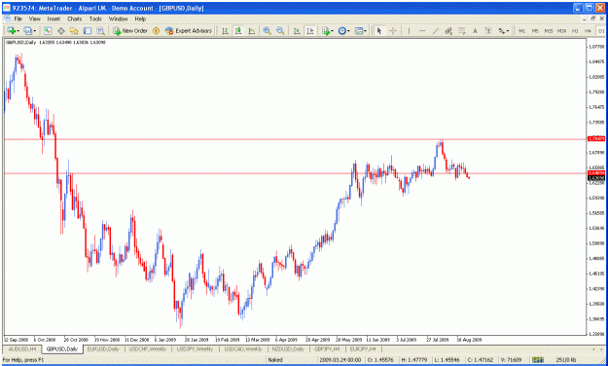Select the Vertical Line drawing tool
Viewport: 608px width, 366px height.
click(409, 30)
